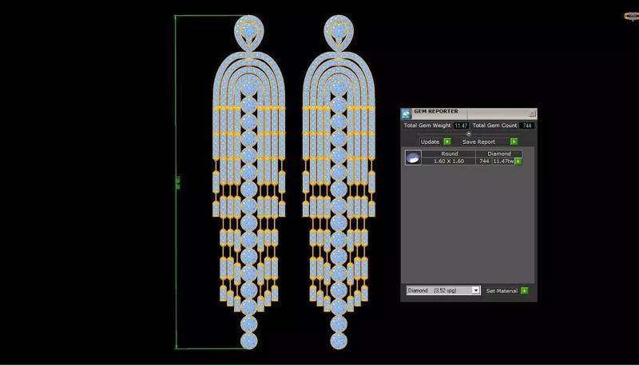The width and height of the screenshot is (639, 366).
Task: Select the 'Diamond' cell in gem row
Action: 498,153
